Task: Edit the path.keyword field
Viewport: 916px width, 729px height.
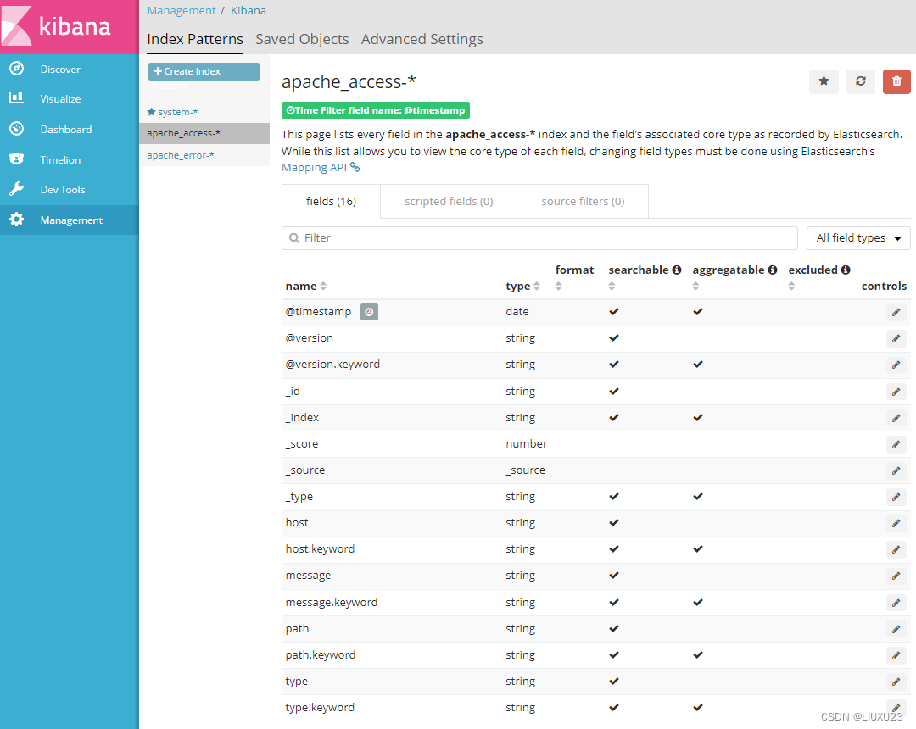Action: pyautogui.click(x=896, y=655)
